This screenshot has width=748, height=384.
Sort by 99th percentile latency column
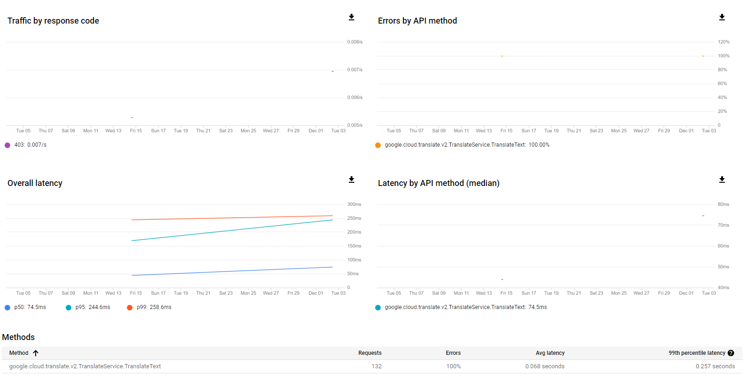point(697,353)
